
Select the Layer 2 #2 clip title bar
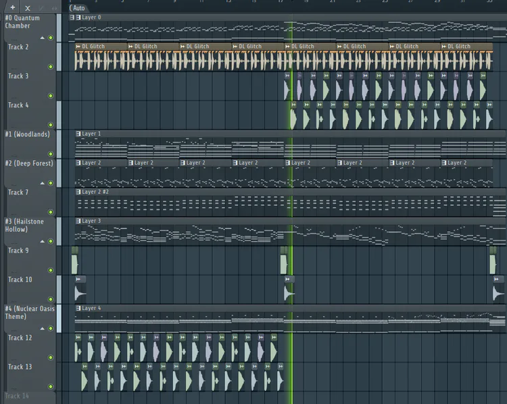pos(291,192)
